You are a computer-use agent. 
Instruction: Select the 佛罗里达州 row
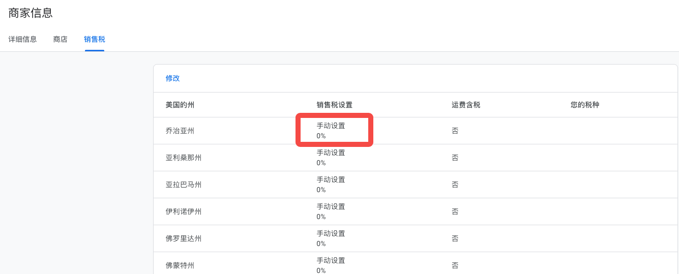pyautogui.click(x=183, y=238)
